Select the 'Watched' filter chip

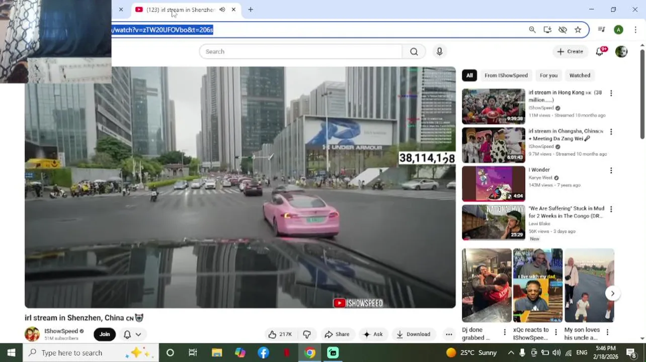pyautogui.click(x=580, y=75)
